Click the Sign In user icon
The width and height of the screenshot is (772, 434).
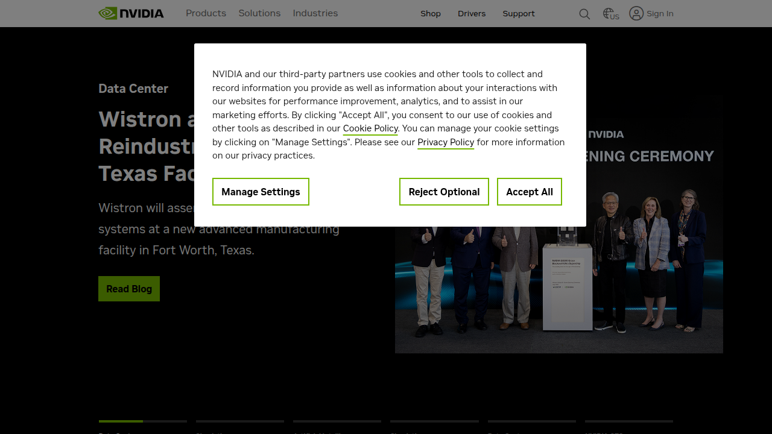point(636,13)
